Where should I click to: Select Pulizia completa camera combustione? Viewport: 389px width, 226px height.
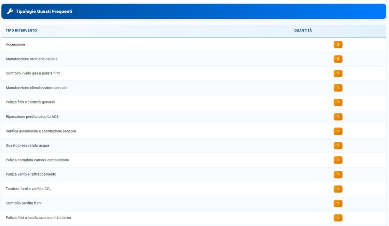coord(37,160)
